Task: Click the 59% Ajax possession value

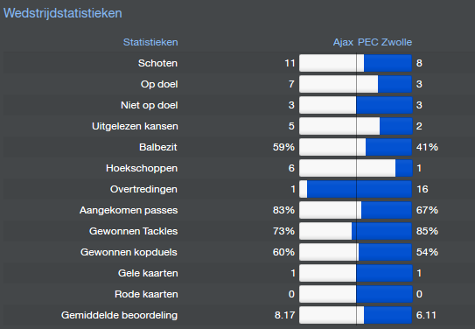Action: pyautogui.click(x=283, y=147)
